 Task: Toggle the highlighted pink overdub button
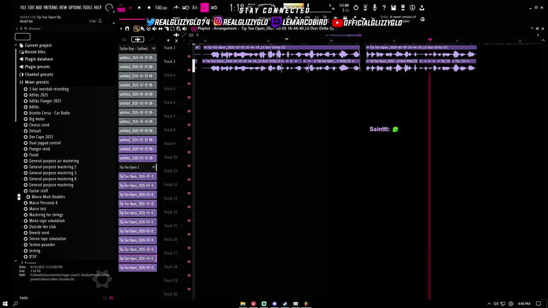coord(205,8)
